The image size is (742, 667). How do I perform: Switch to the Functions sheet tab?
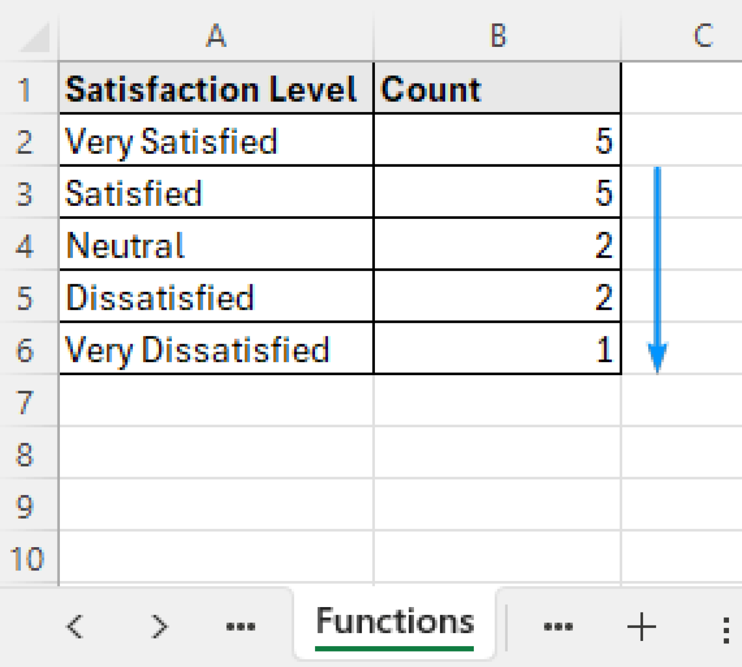(395, 623)
